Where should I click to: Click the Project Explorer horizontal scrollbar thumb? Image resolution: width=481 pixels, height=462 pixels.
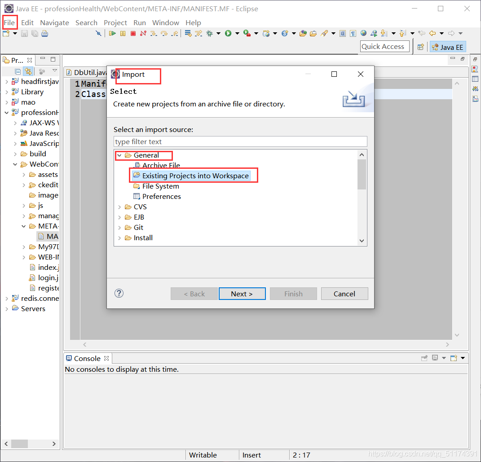[x=19, y=444]
